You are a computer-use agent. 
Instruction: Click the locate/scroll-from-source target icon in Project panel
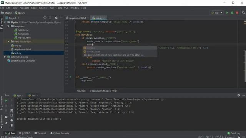pyautogui.click(x=45, y=18)
